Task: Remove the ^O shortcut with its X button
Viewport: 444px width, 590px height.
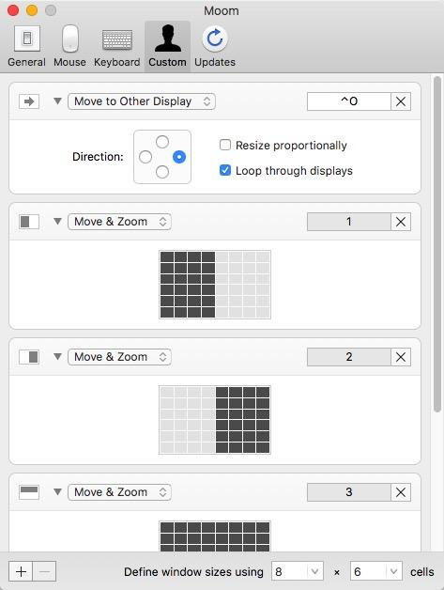Action: (401, 101)
